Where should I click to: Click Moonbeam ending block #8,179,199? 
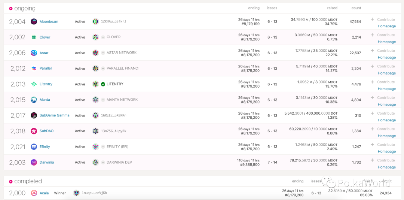(x=250, y=24)
